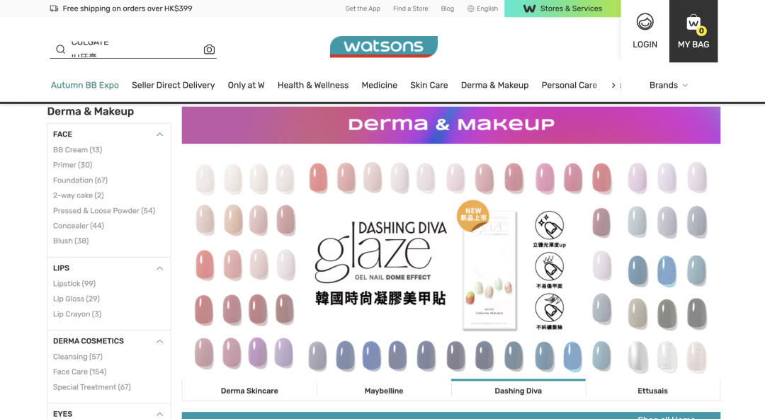Click the W icon in Stores & Services
Image resolution: width=765 pixels, height=419 pixels.
pyautogui.click(x=529, y=8)
